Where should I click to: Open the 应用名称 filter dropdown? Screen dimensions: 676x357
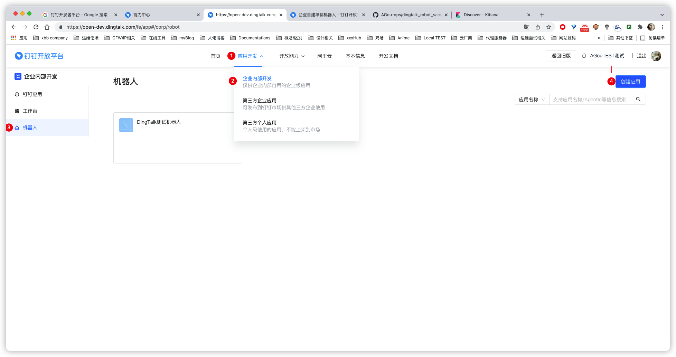point(532,100)
